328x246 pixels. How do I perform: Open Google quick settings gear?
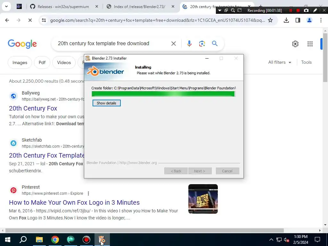pos(295,44)
